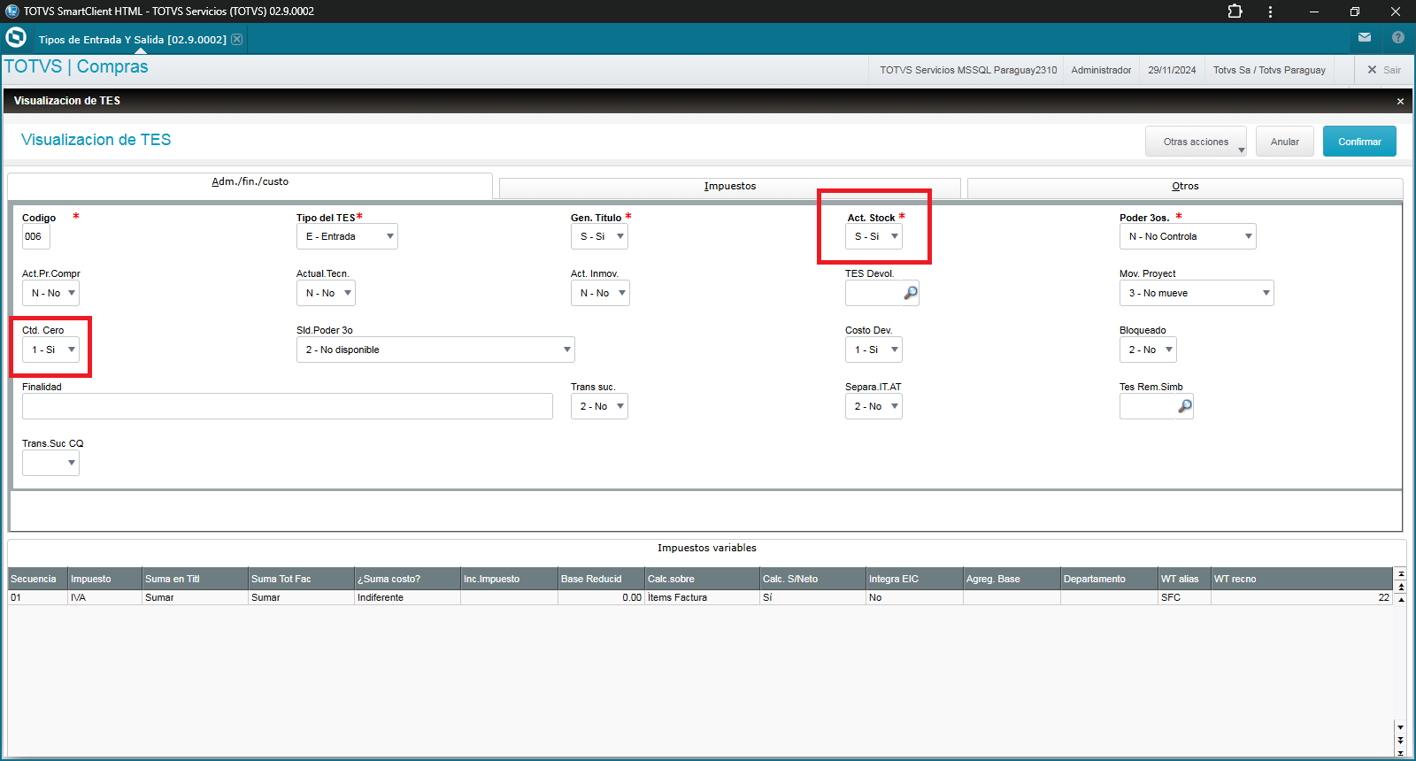Click the Suma en Titl column header
The height and width of the screenshot is (761, 1416).
pyautogui.click(x=196, y=579)
